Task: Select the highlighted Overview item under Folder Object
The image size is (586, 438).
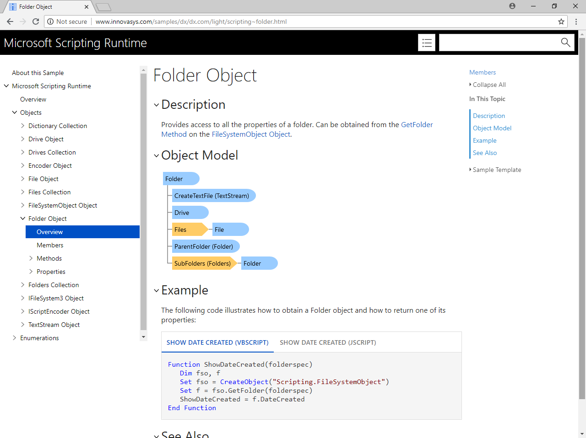Action: coord(82,232)
